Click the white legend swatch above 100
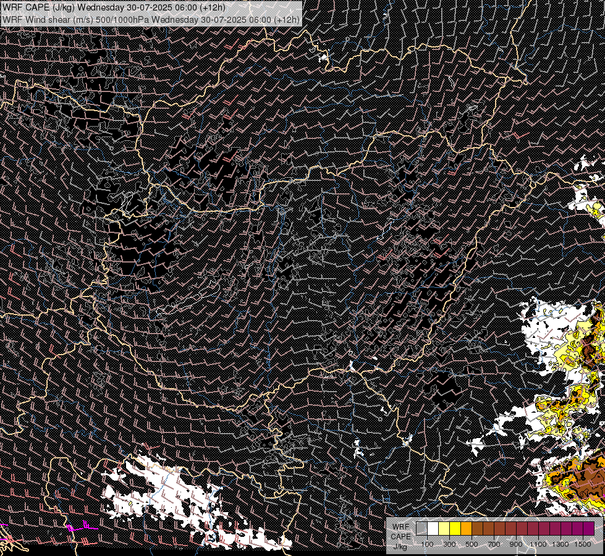605x556 pixels. click(x=433, y=529)
